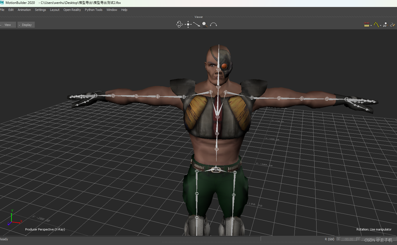The image size is (397, 245).
Task: Expand the dropdown arrow beside the ruler icon
Action: [x=371, y=25]
